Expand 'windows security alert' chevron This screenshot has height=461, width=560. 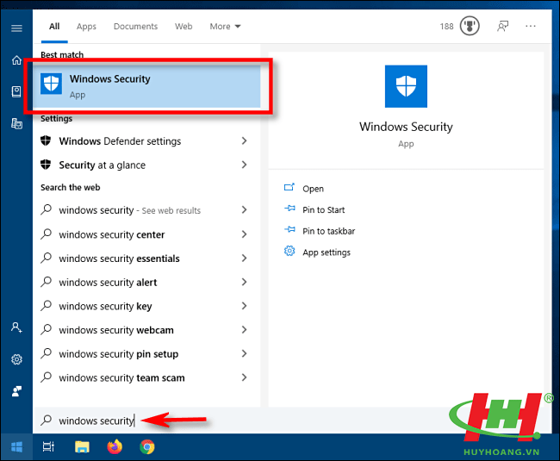point(244,282)
